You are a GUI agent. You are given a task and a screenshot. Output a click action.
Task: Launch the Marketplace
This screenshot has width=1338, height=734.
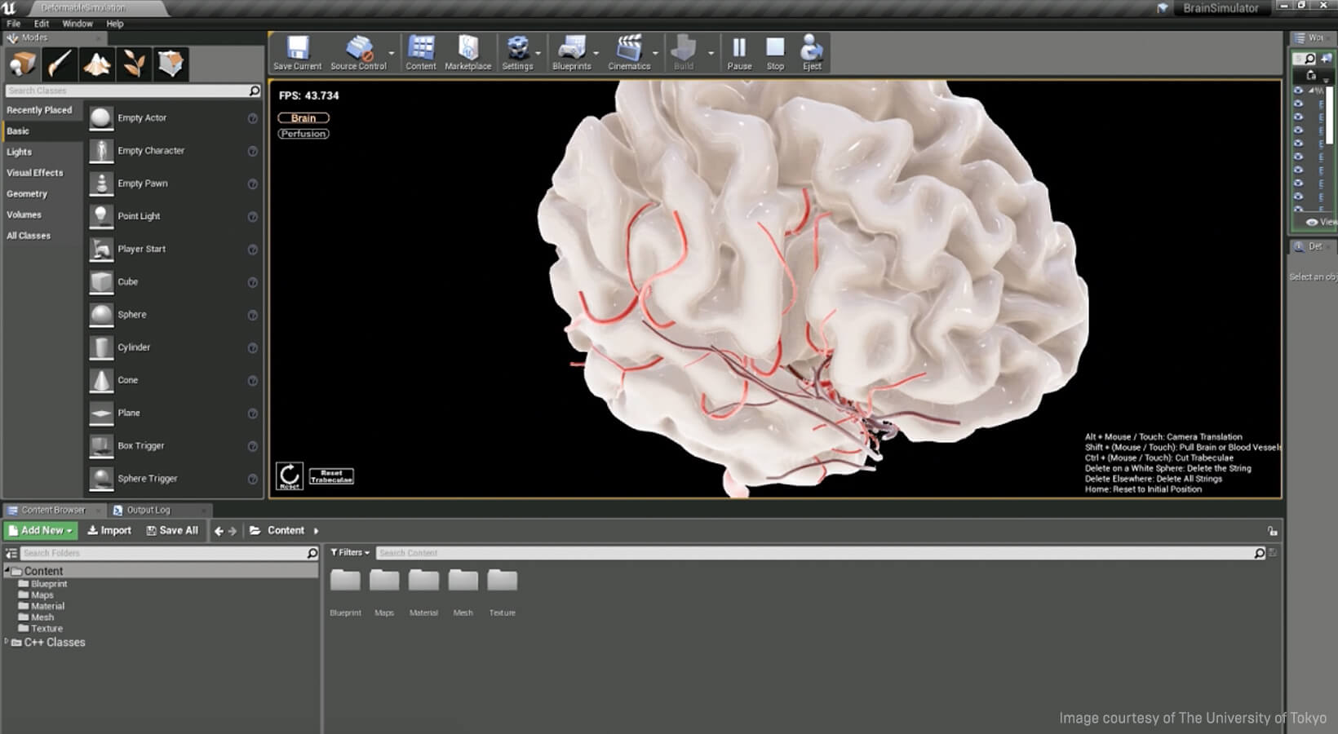467,51
